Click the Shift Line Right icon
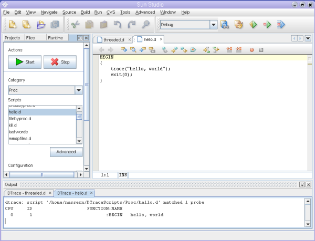Viewport: 315px width, 241px height. [239, 49]
